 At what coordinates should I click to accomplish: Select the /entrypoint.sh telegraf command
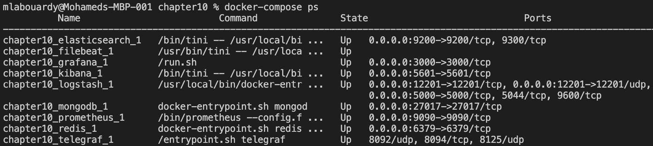click(x=222, y=140)
